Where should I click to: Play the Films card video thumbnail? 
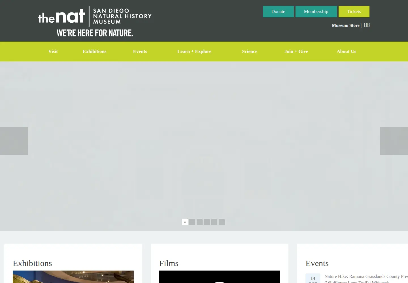pyautogui.click(x=220, y=277)
